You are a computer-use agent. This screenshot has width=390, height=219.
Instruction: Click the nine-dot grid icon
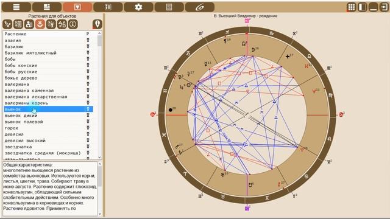tap(352, 7)
